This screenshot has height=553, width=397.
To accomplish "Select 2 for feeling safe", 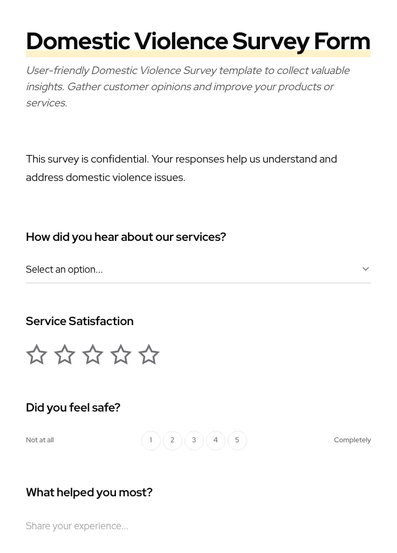I will [x=173, y=441].
